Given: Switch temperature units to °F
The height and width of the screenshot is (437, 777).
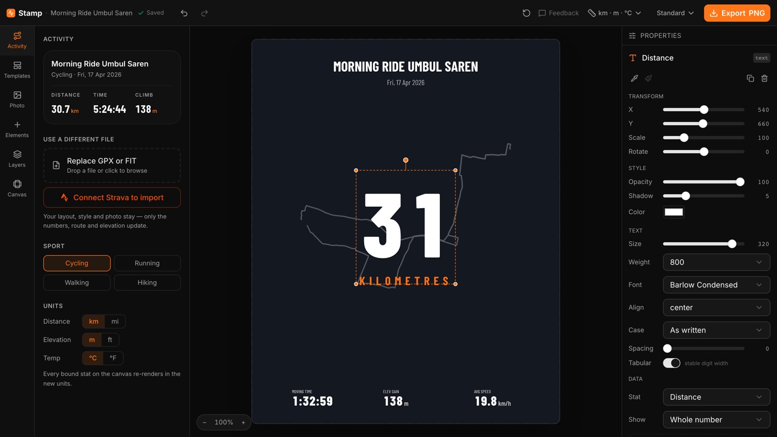Looking at the screenshot, I should click(x=113, y=358).
